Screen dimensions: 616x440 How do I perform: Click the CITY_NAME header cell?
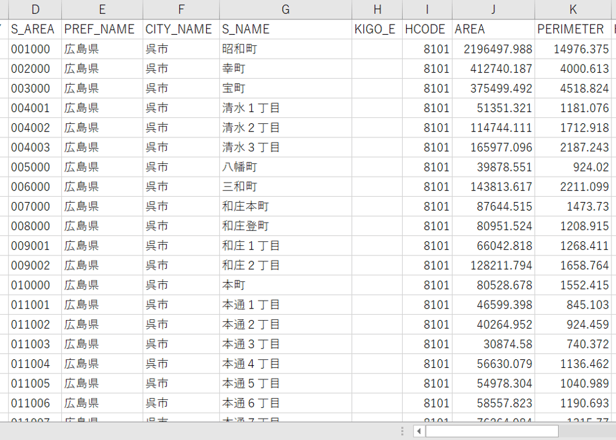181,29
